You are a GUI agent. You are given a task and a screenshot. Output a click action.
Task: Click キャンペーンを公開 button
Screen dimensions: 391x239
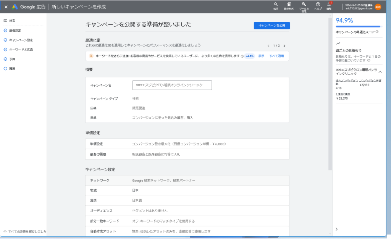[x=272, y=26]
